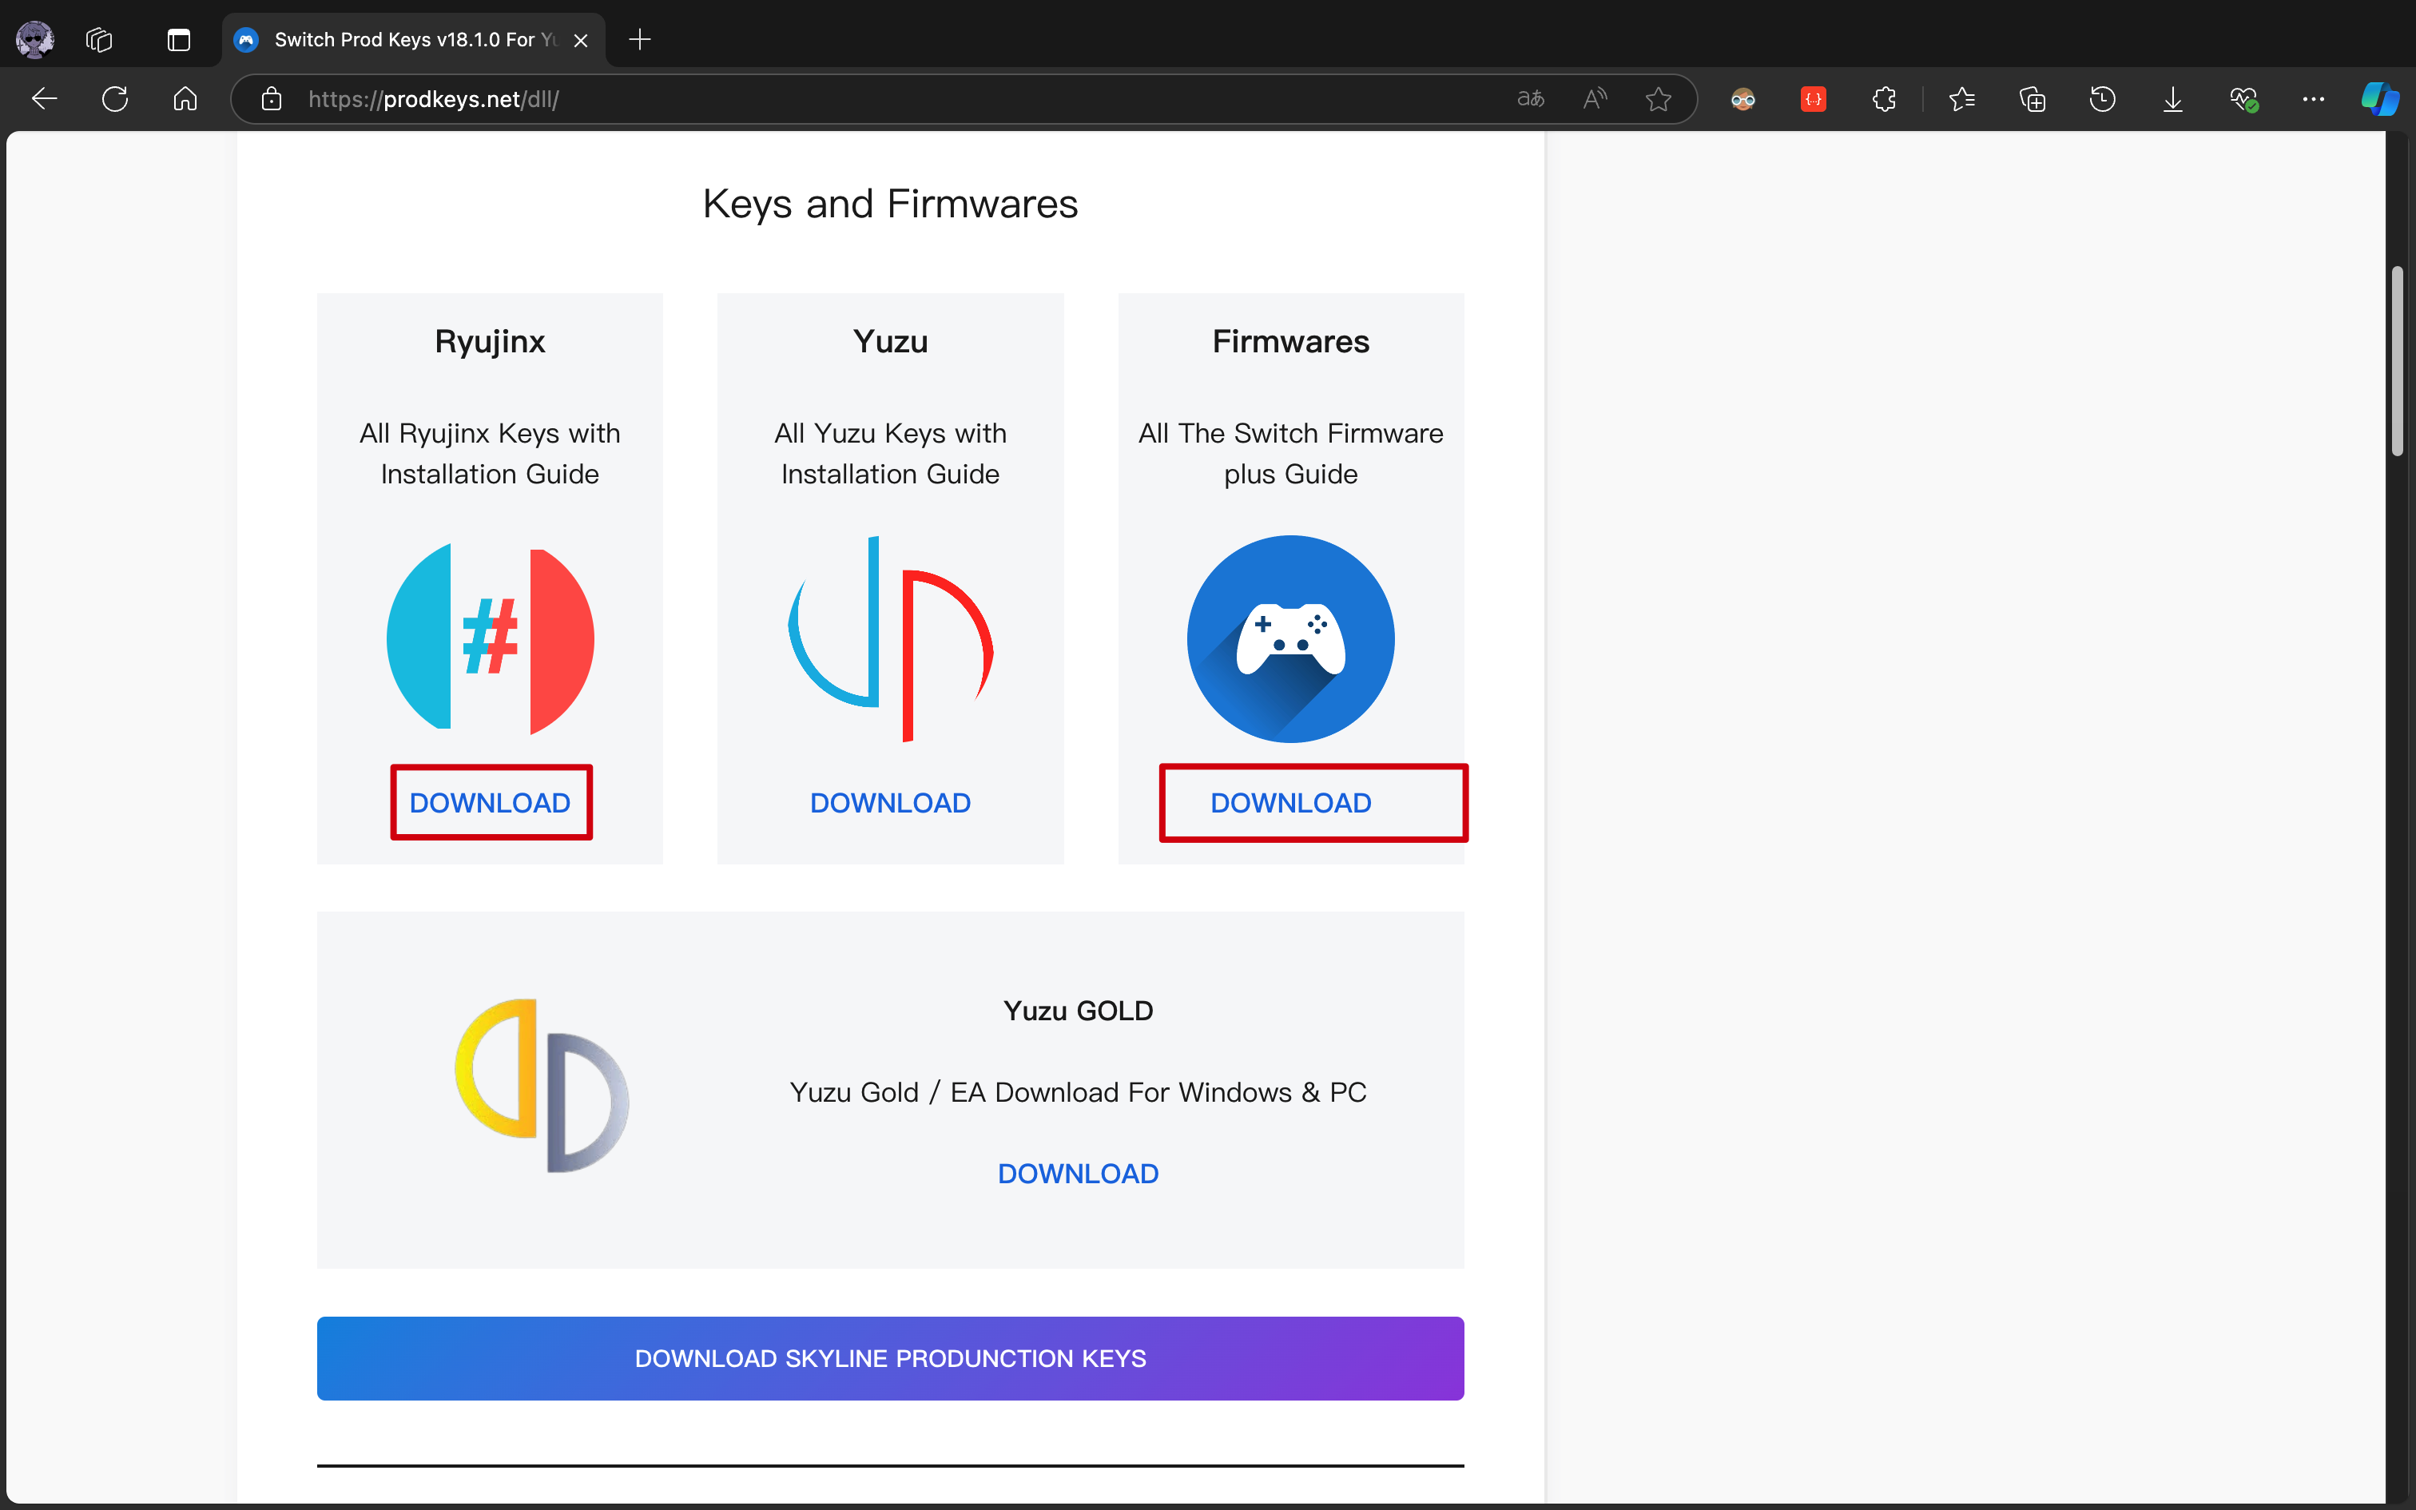The width and height of the screenshot is (2416, 1510).
Task: Click Download Skyline Production Keys button
Action: [889, 1358]
